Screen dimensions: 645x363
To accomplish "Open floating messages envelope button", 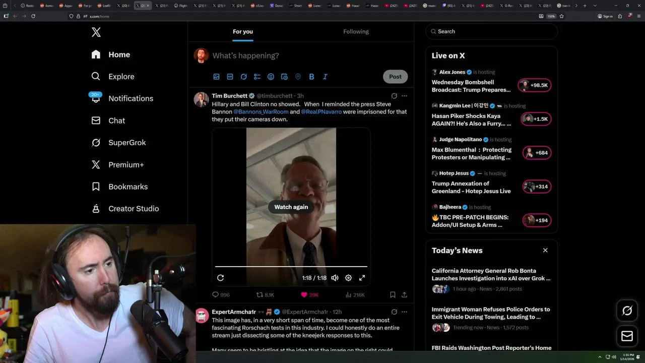I will pyautogui.click(x=627, y=336).
